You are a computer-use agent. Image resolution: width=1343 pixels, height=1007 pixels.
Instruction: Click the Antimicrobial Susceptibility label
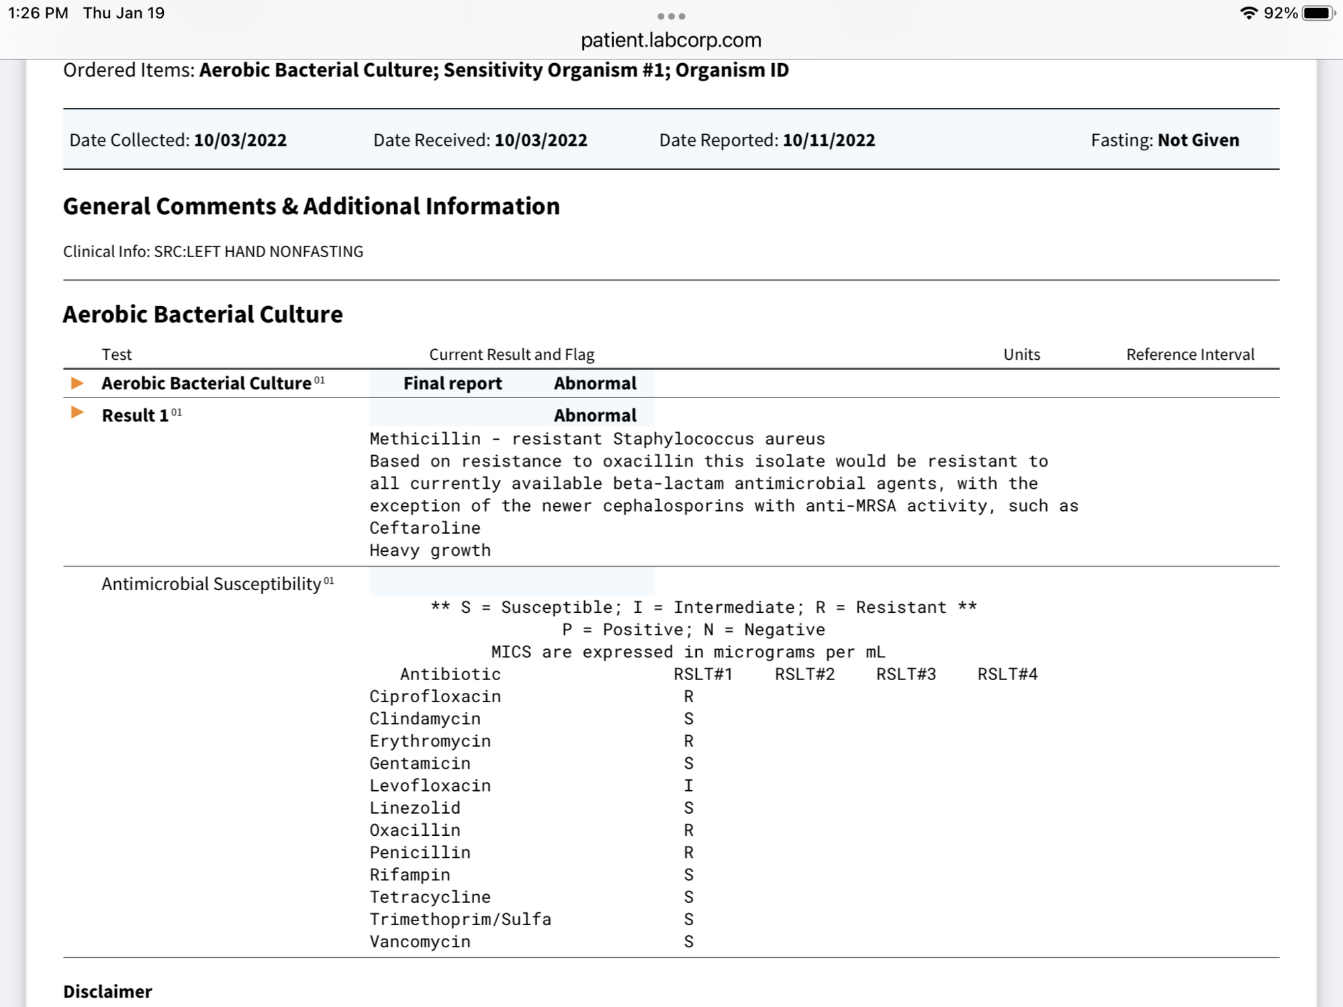212,584
